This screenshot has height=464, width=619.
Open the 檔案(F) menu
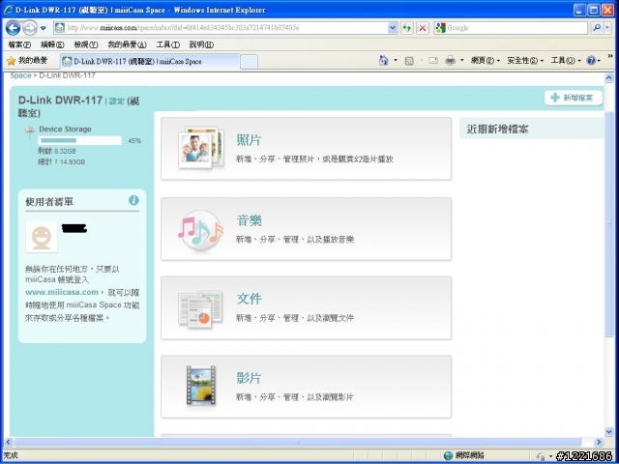click(19, 45)
